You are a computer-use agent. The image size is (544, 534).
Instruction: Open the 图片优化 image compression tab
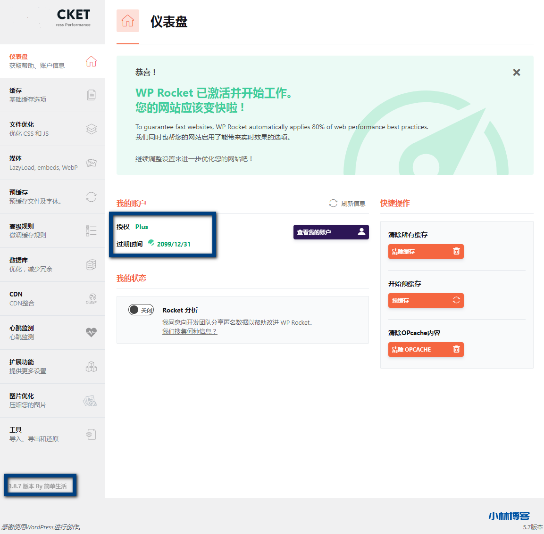[52, 401]
